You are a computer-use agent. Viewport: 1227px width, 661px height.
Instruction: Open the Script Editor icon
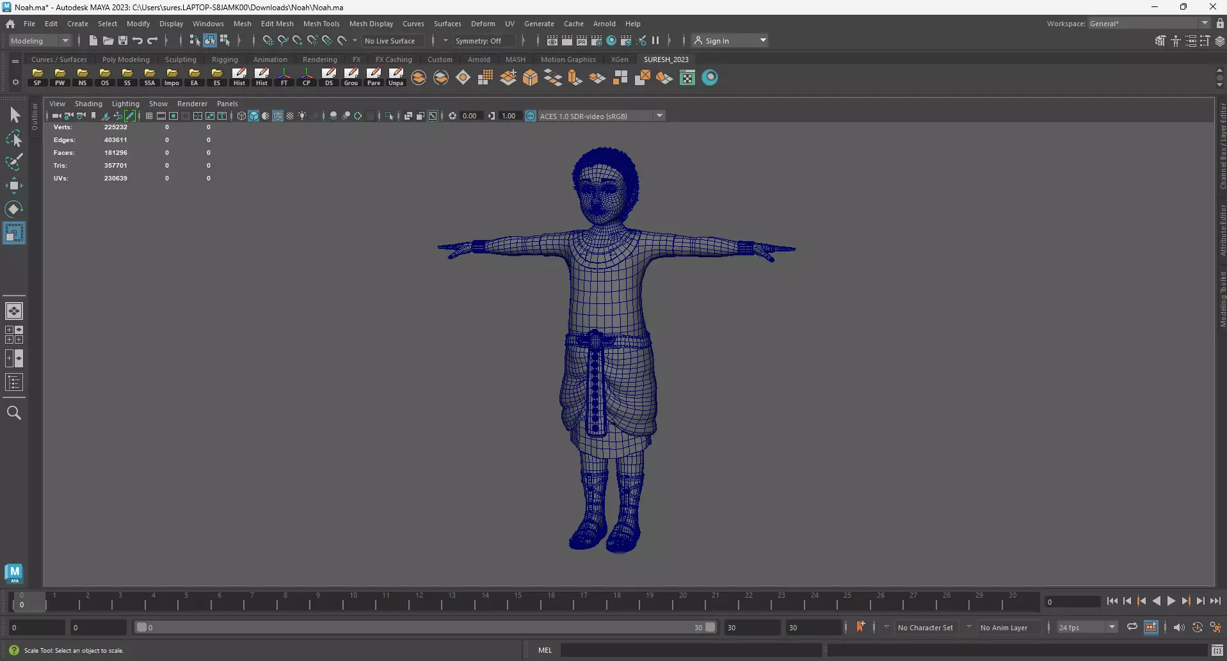(x=1217, y=650)
